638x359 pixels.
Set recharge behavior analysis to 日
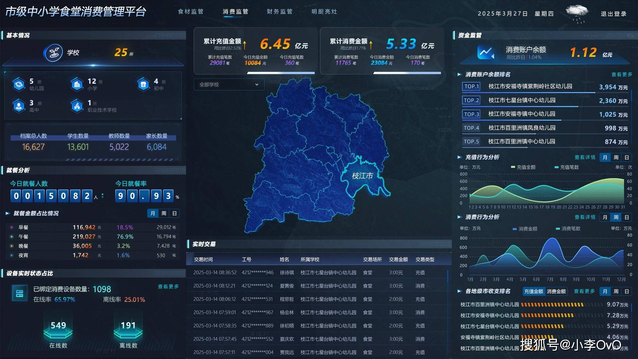pos(627,158)
